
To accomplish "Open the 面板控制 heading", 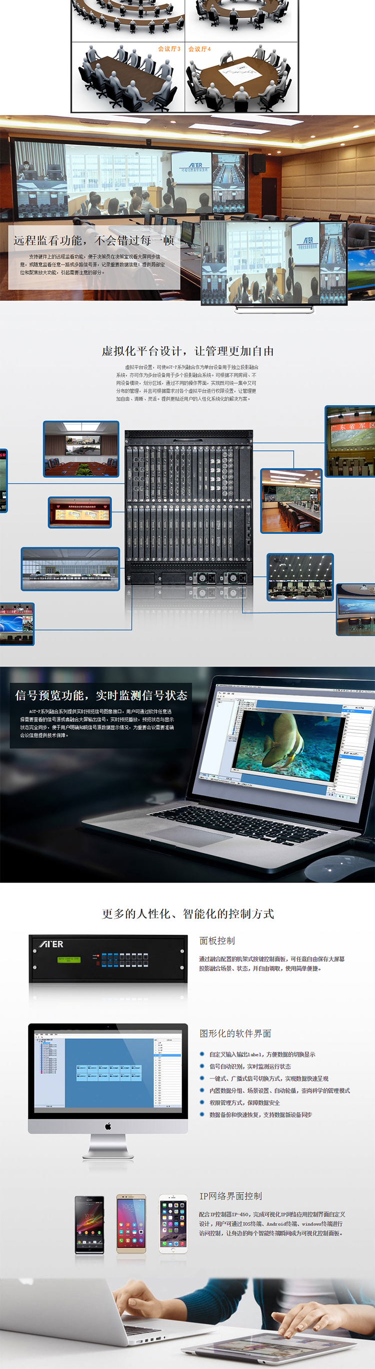I will tap(217, 940).
